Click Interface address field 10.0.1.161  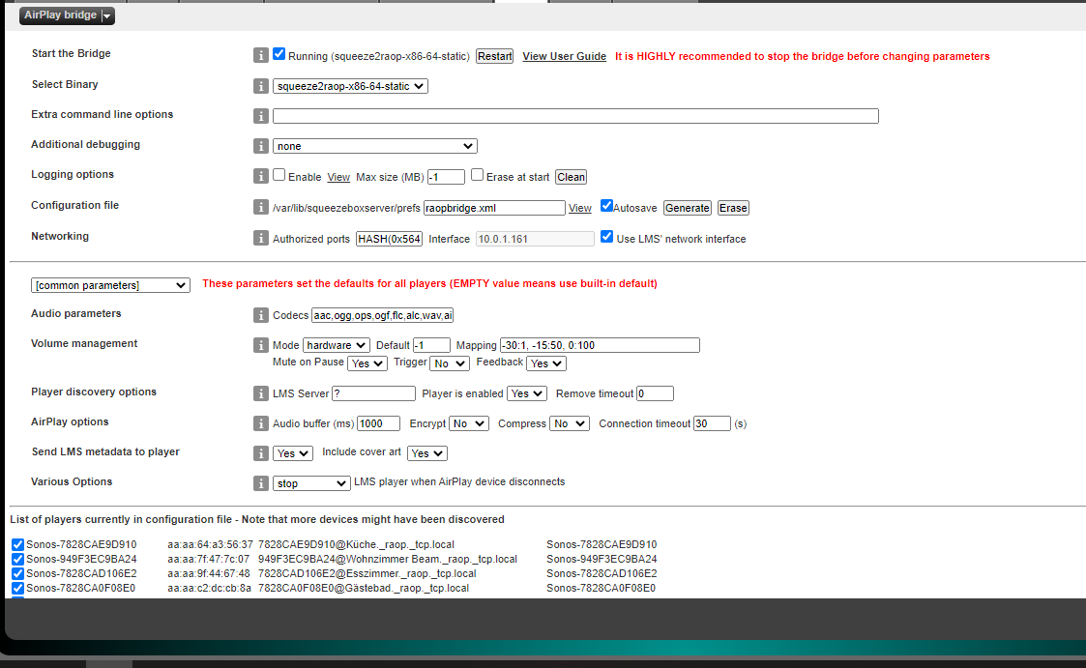pos(535,238)
